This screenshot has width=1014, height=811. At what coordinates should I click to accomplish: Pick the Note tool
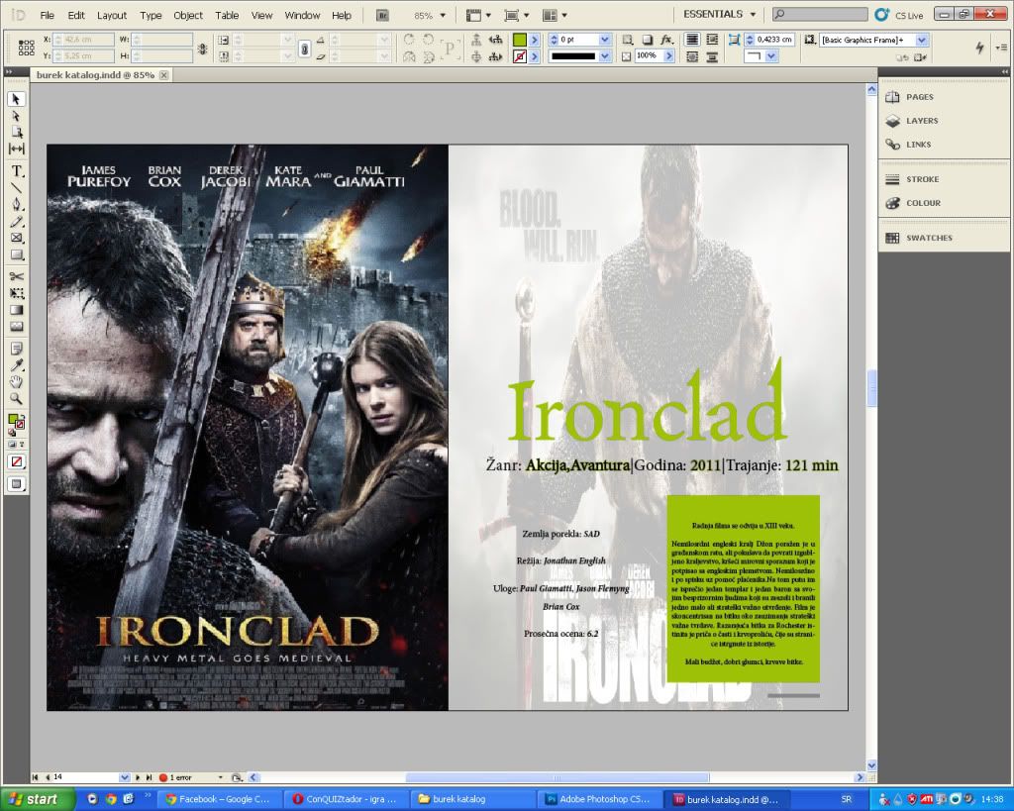pyautogui.click(x=16, y=349)
